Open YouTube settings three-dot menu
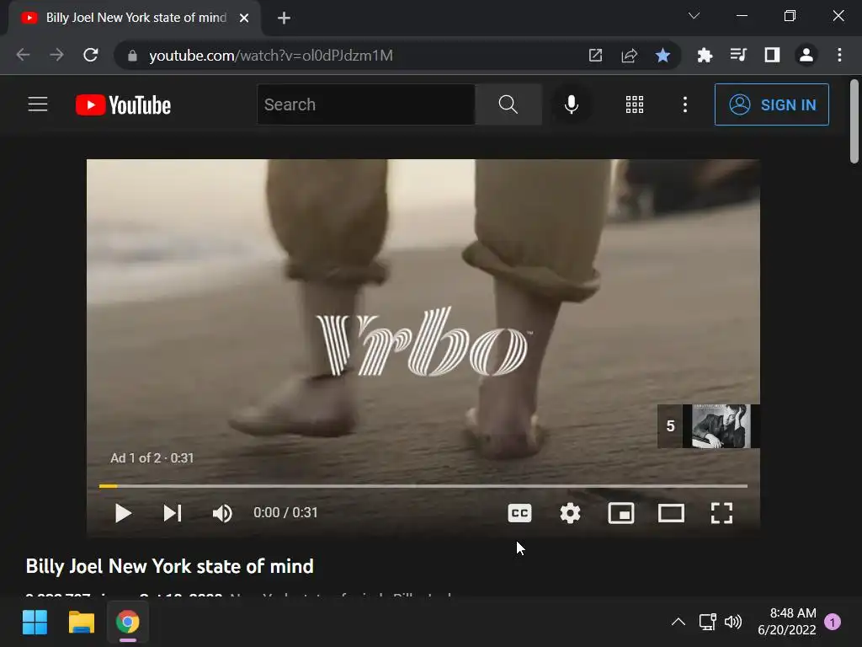Screen dimensions: 862x647 coord(685,104)
